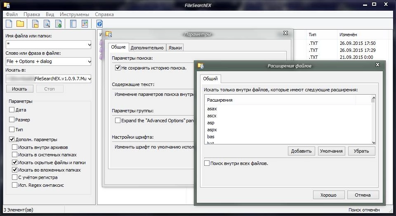The width and height of the screenshot is (396, 216).
Task: Open the word or phrase dropdown arrow
Action: pyautogui.click(x=89, y=61)
